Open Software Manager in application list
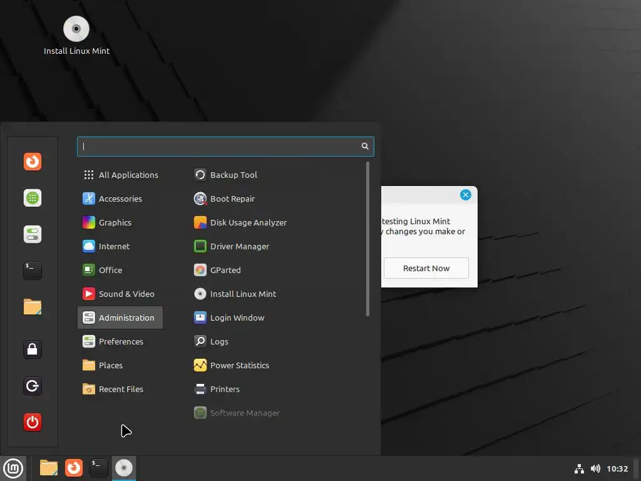This screenshot has width=641, height=481. [237, 413]
